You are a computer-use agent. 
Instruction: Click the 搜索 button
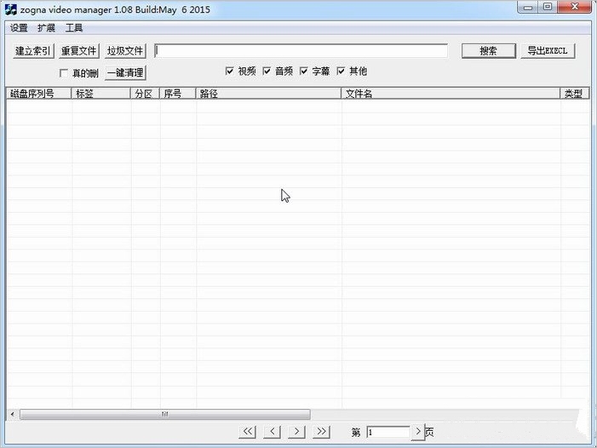[x=489, y=50]
